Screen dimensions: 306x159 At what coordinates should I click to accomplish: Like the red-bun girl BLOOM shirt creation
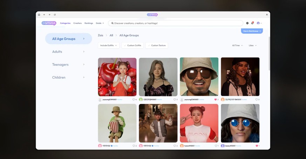click(216, 146)
